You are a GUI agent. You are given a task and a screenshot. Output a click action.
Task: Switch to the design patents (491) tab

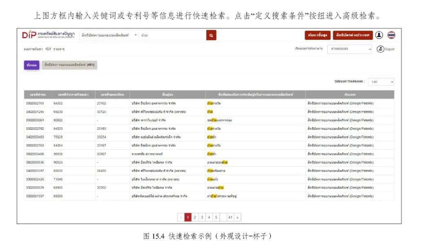point(69,65)
